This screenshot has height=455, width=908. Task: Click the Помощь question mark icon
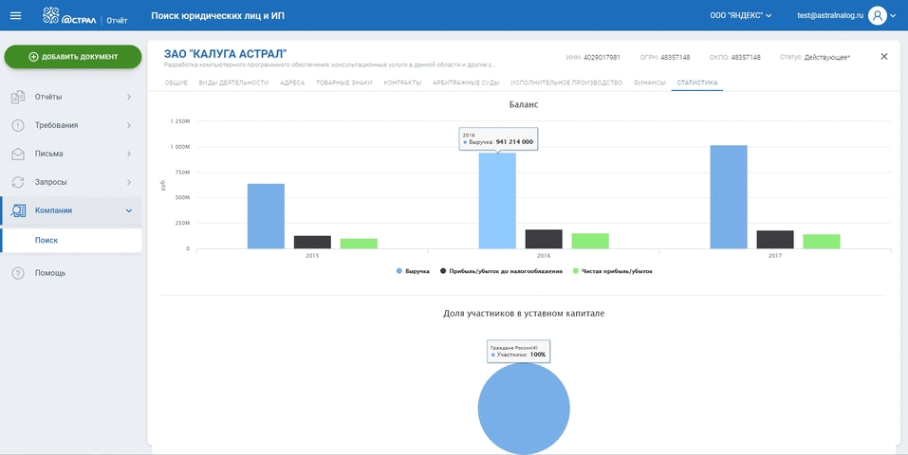coord(18,273)
